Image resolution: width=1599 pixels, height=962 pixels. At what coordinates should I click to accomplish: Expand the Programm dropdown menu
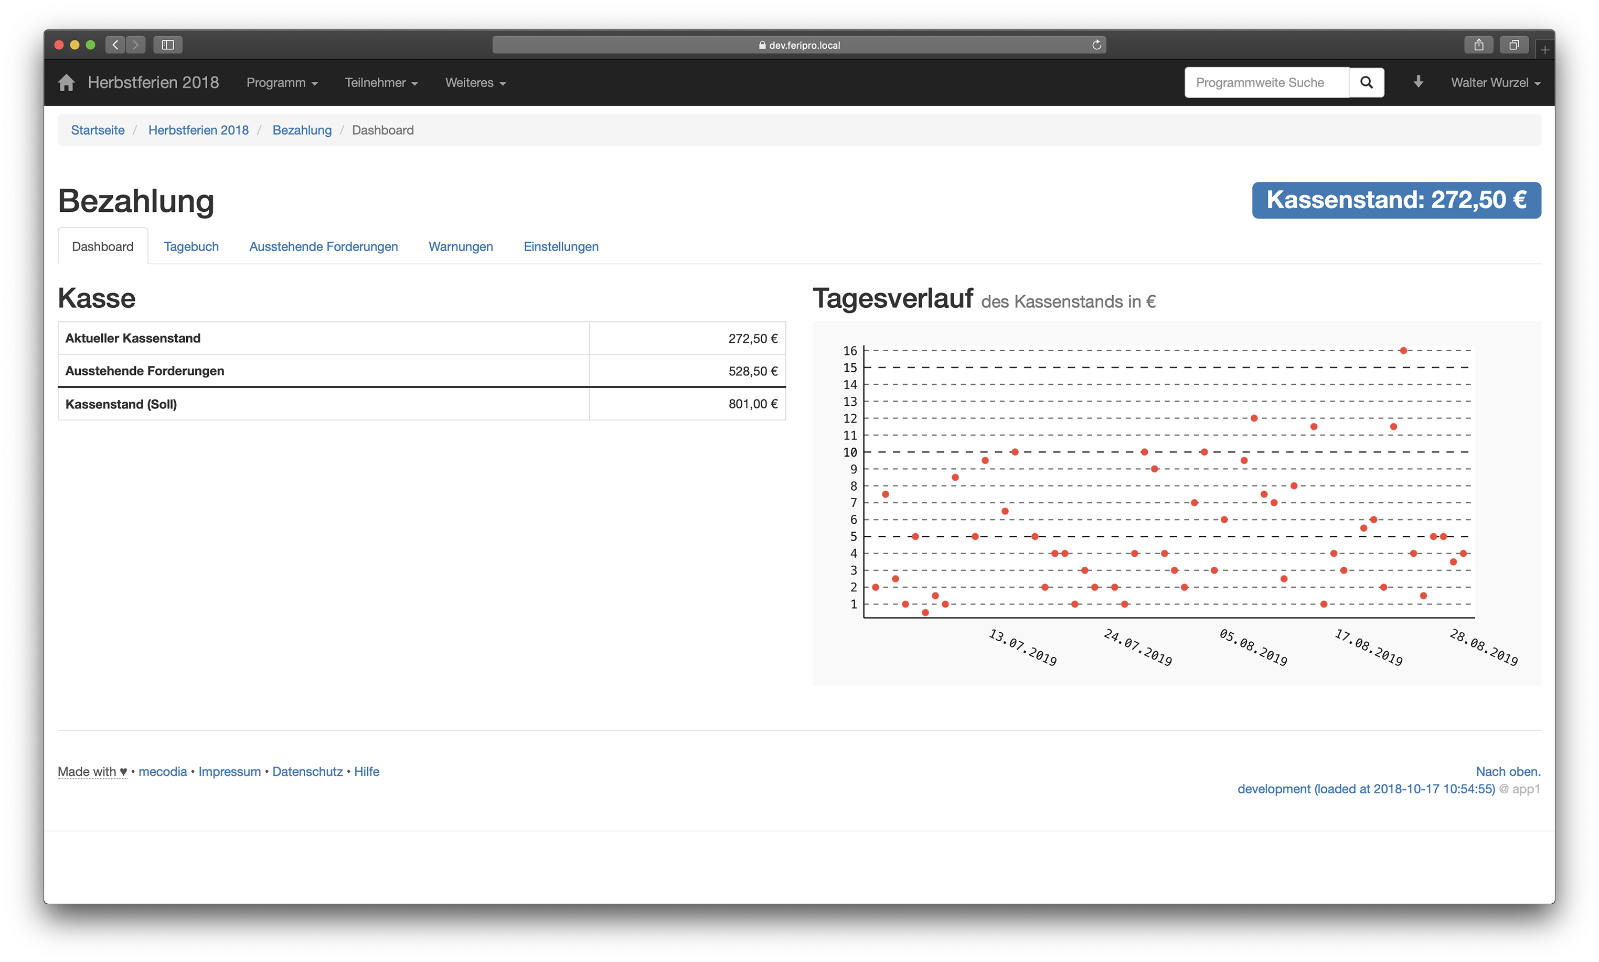click(x=282, y=83)
